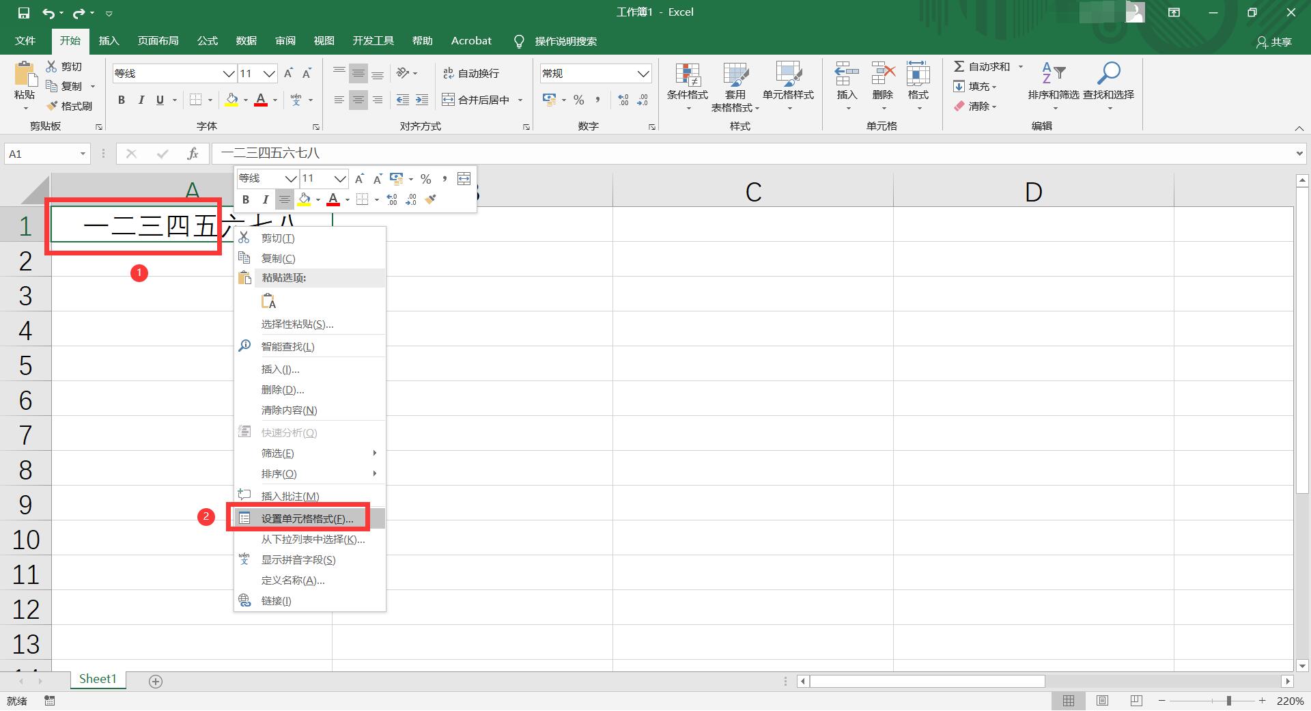Screen dimensions: 1311x711
Task: Open Sort & Filter (排序和筛选)
Action: 1054,86
